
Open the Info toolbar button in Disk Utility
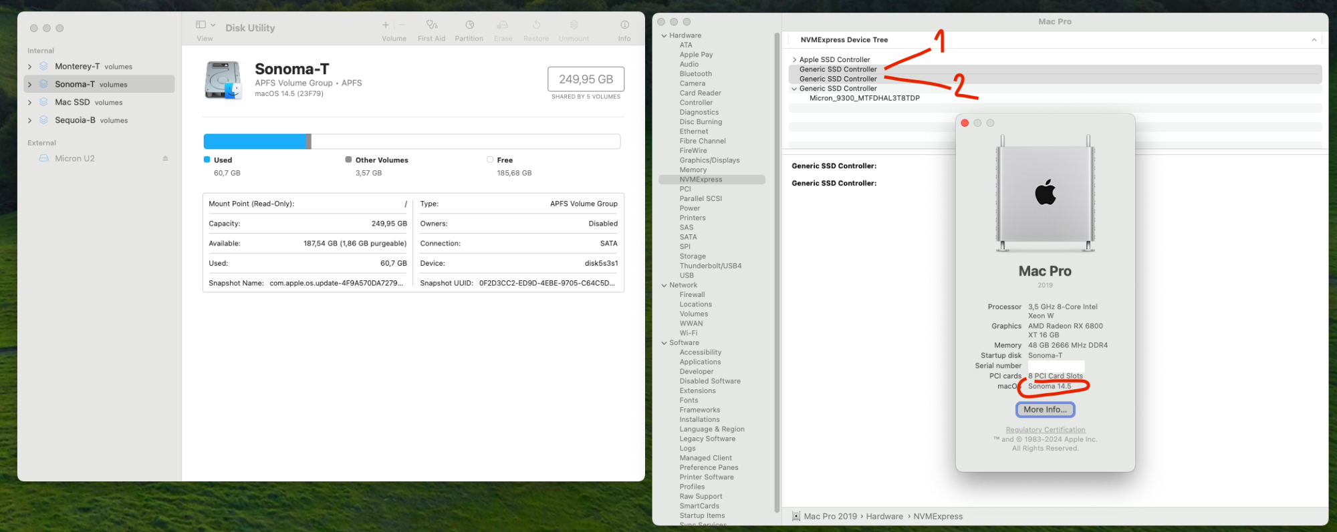[x=624, y=25]
